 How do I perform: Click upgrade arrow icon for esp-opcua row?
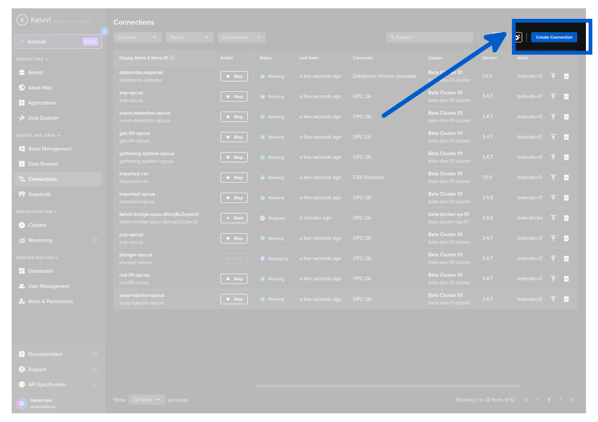click(553, 97)
